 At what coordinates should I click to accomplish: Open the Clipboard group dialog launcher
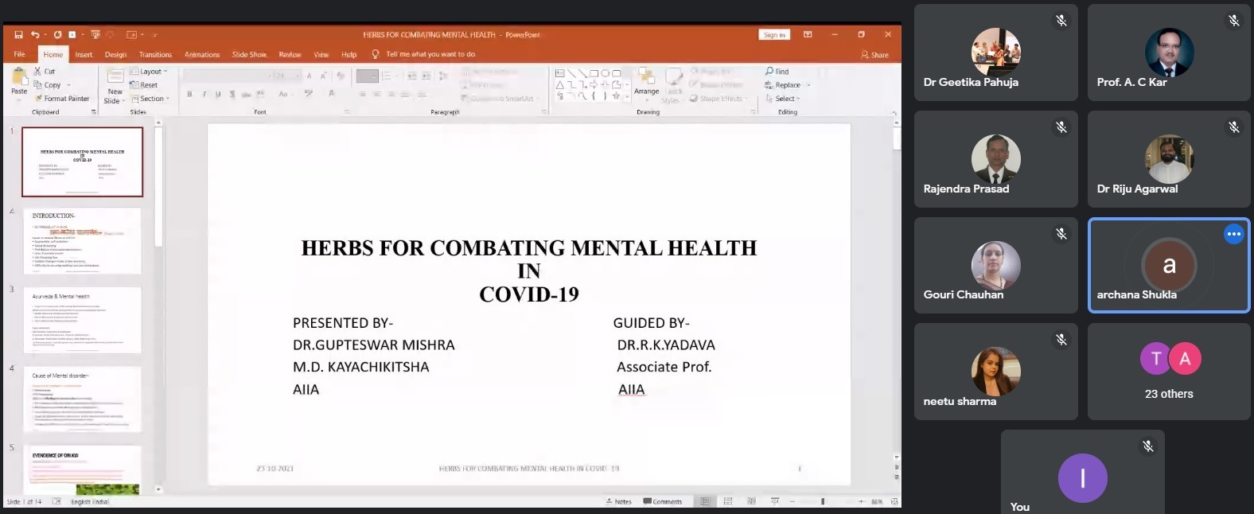coord(94,112)
